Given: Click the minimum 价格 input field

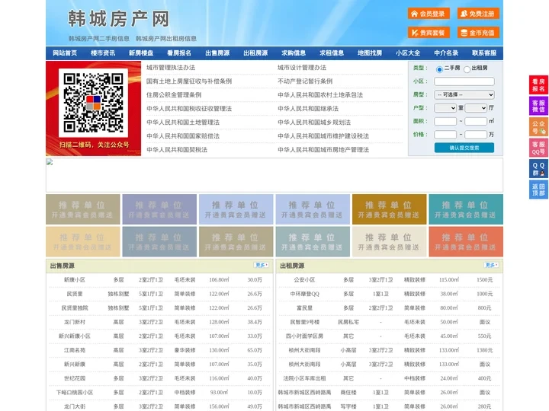Looking at the screenshot, I should (x=445, y=135).
